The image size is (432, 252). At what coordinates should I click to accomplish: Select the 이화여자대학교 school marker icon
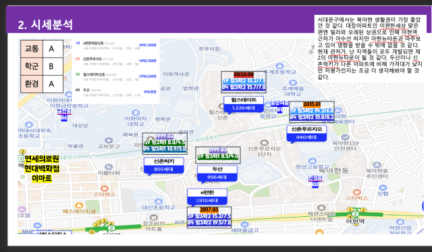[135, 113]
